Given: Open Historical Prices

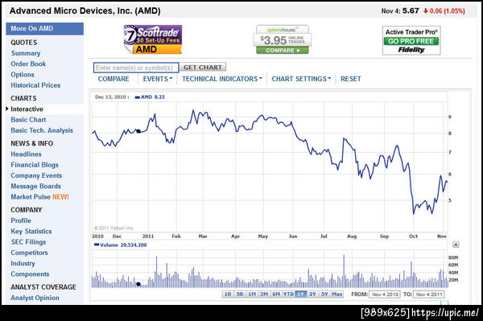Looking at the screenshot, I should coord(35,85).
